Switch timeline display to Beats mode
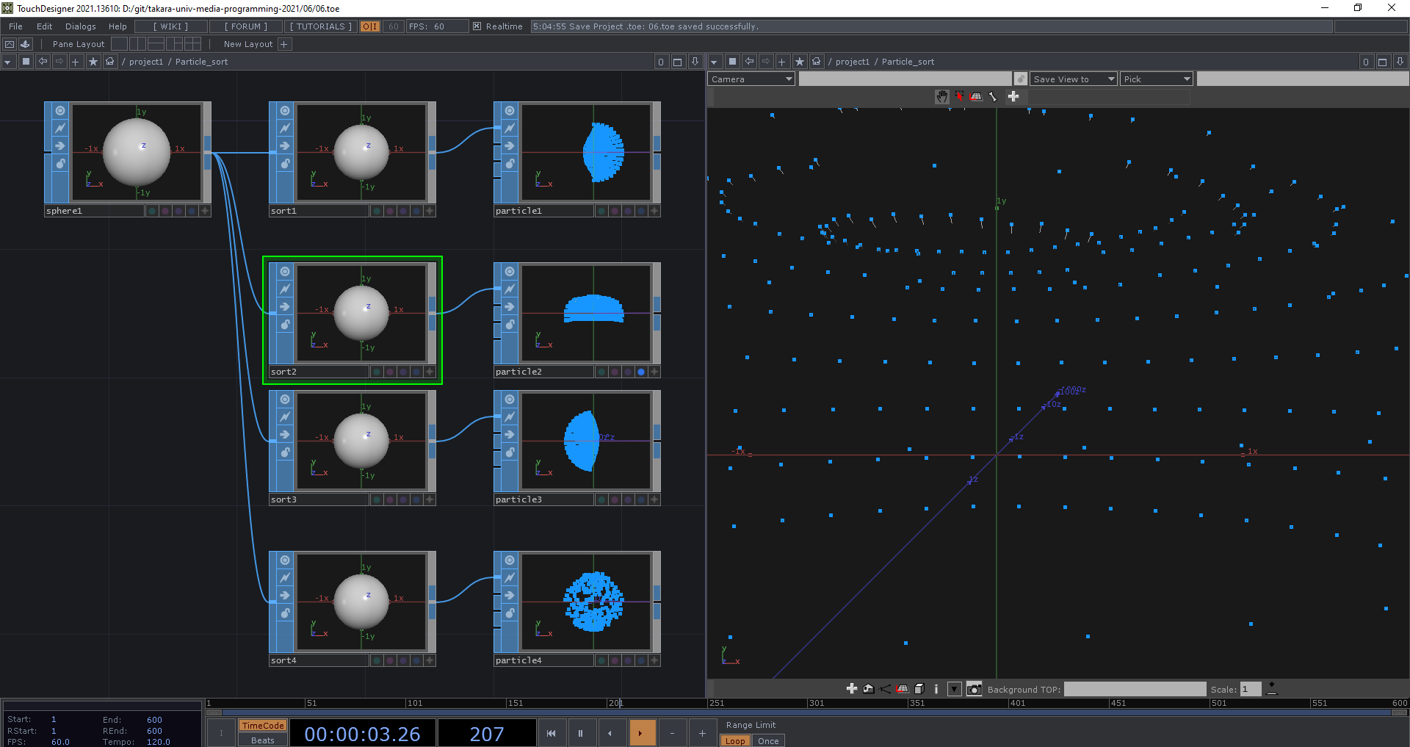1410x747 pixels. tap(262, 740)
